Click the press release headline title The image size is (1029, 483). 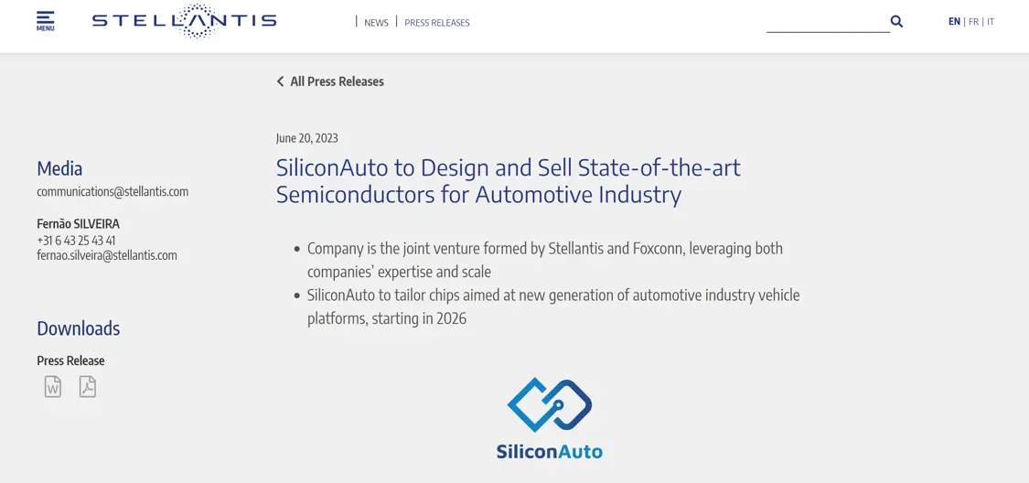coord(508,180)
